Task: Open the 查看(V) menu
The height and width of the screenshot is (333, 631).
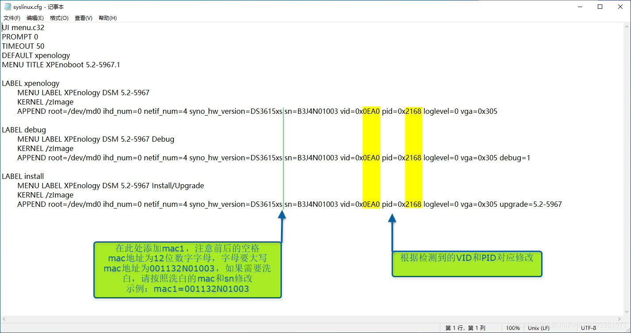Action: coord(84,18)
